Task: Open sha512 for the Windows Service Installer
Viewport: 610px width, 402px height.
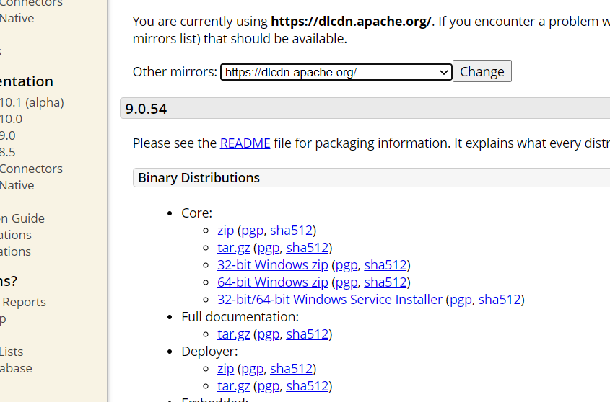Action: click(x=499, y=300)
